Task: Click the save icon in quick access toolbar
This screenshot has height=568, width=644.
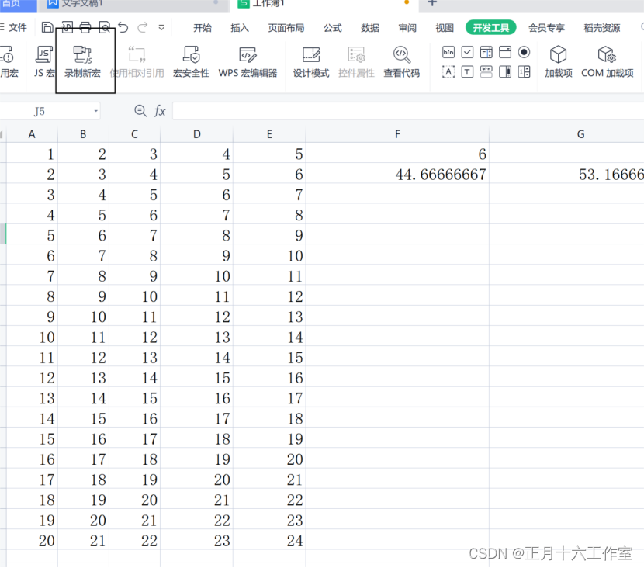Action: coord(47,27)
